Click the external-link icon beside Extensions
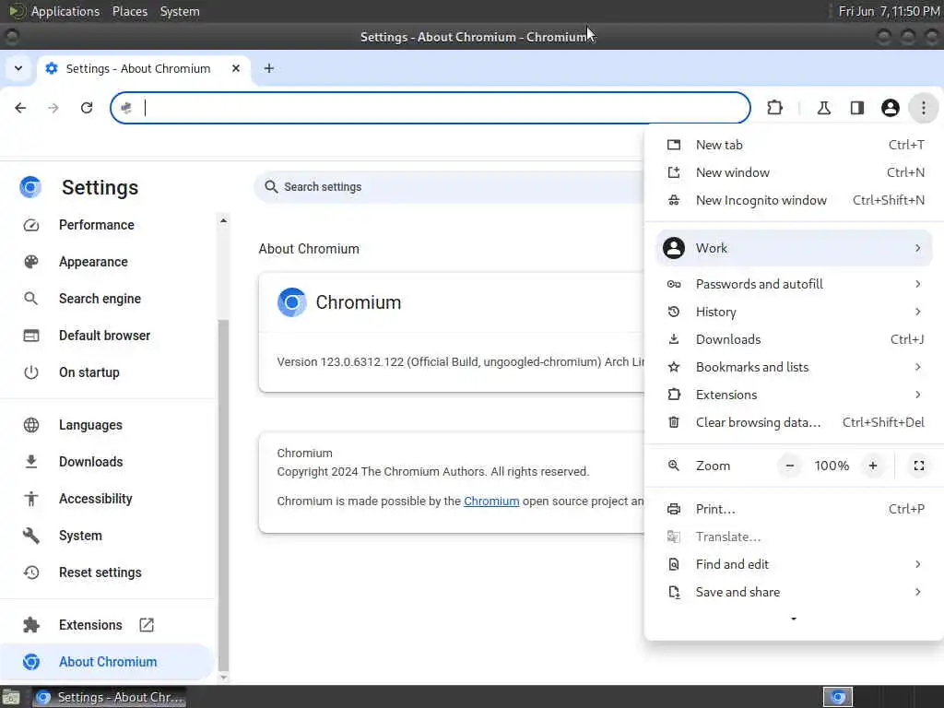 coord(147,625)
